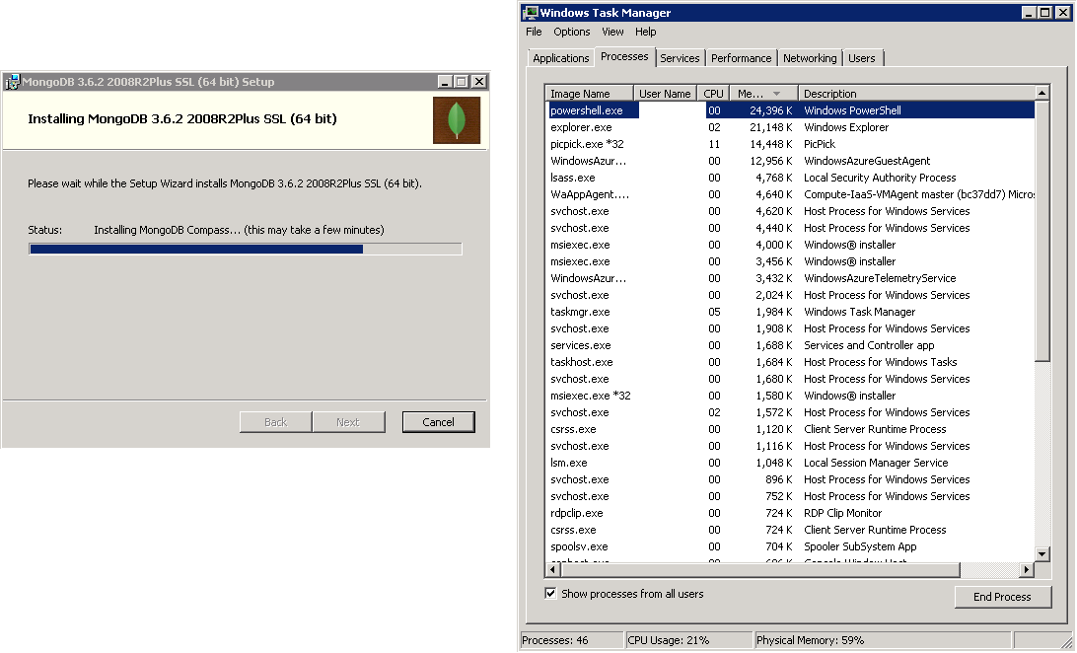The width and height of the screenshot is (1077, 653).
Task: Minimize the Windows Task Manager window
Action: (x=1029, y=13)
